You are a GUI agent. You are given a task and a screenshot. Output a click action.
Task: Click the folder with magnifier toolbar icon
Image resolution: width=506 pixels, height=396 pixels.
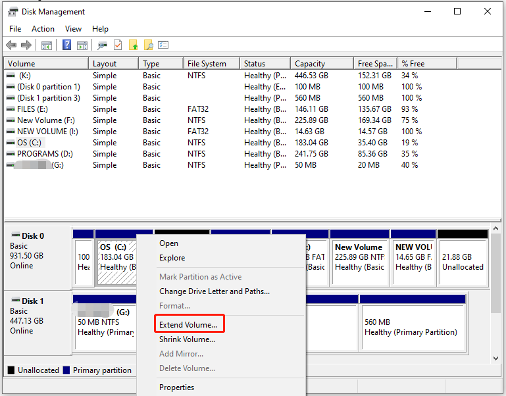click(x=149, y=45)
